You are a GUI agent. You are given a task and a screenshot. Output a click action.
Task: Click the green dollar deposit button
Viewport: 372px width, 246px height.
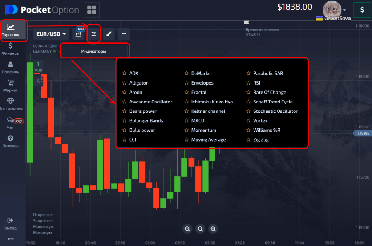362,10
